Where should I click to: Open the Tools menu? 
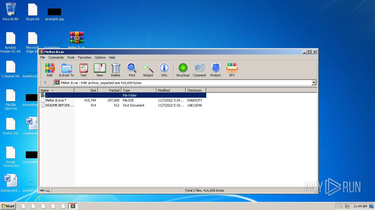(71, 57)
